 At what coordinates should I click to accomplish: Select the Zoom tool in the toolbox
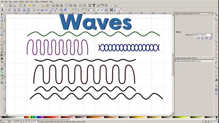pyautogui.click(x=2, y=24)
